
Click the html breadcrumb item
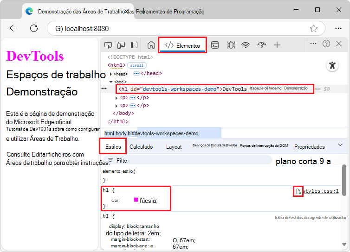click(x=109, y=133)
